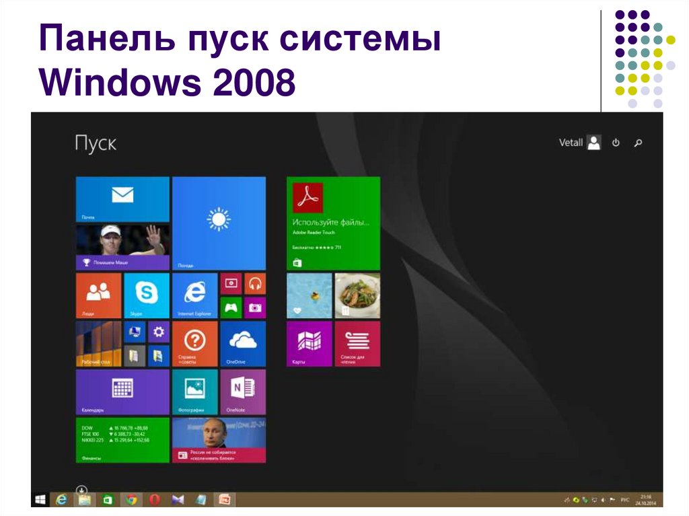Open the Reading List tile
Screen dimensions: 689x516
[358, 344]
